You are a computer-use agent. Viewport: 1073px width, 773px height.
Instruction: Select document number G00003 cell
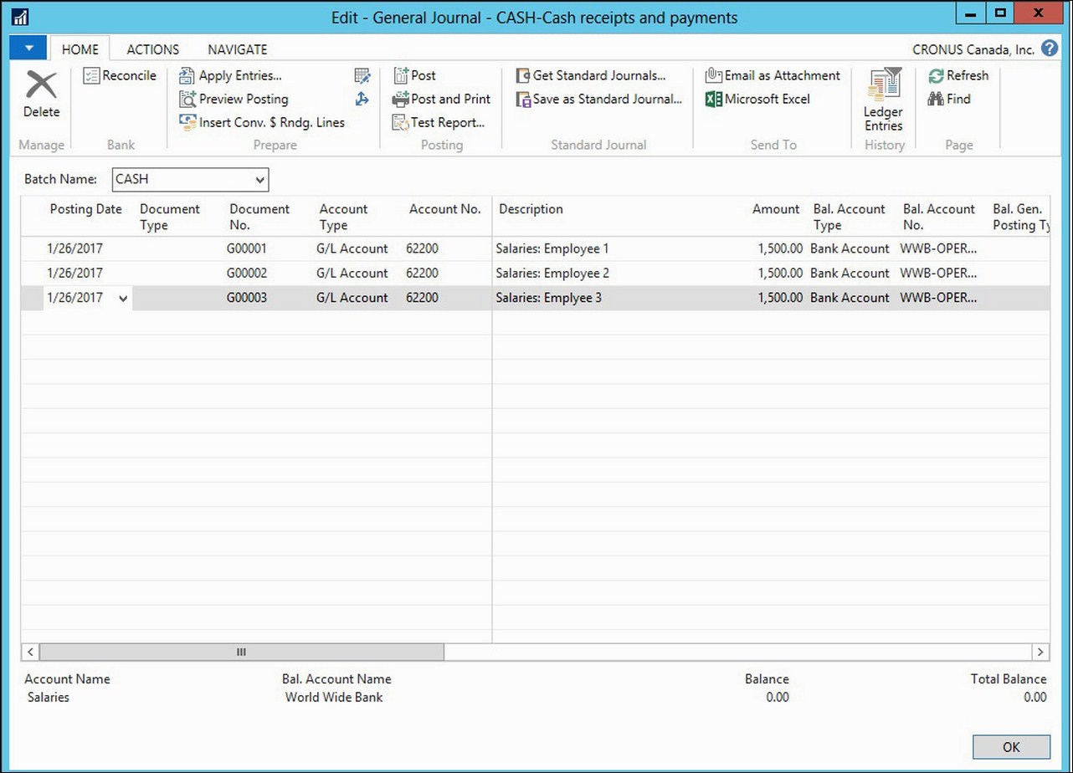[x=247, y=298]
